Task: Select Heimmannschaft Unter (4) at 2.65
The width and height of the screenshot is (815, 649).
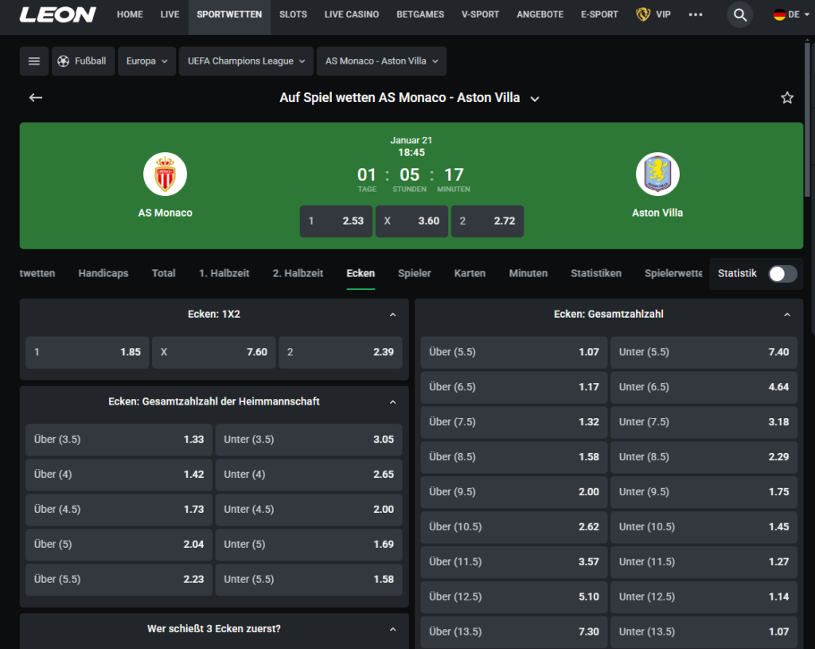Action: click(x=309, y=475)
